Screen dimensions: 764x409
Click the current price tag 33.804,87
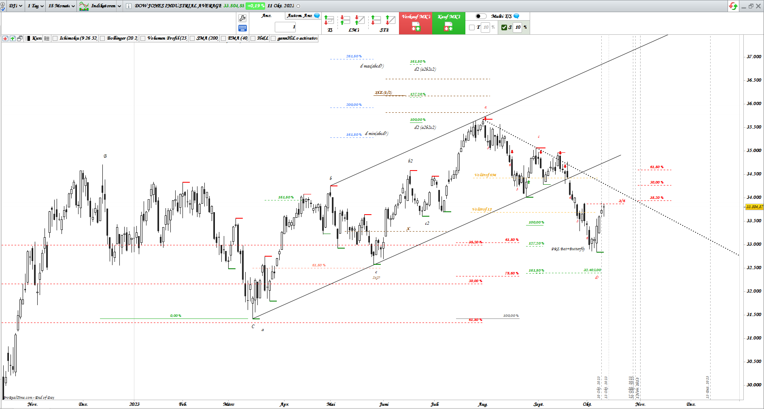[x=754, y=207]
